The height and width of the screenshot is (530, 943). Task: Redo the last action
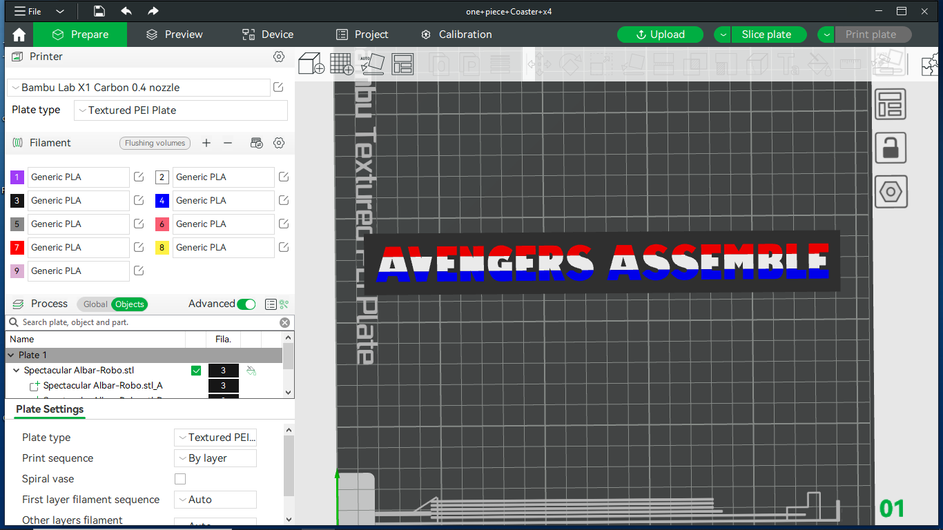tap(153, 11)
